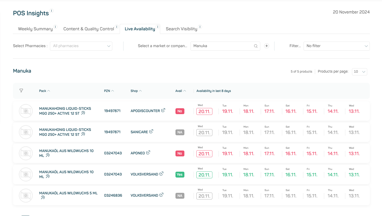Image resolution: width=382 pixels, height=216 pixels.
Task: Select boxed 20.11. date in SANICARE row
Action: (204, 133)
